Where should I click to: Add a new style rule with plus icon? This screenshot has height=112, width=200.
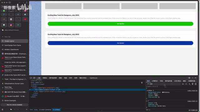189,84
